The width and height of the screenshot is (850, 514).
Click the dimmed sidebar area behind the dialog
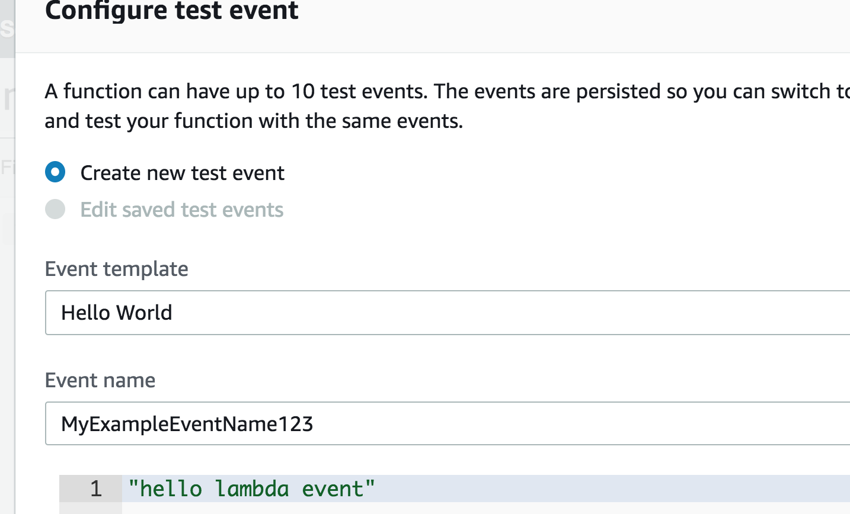[8, 237]
